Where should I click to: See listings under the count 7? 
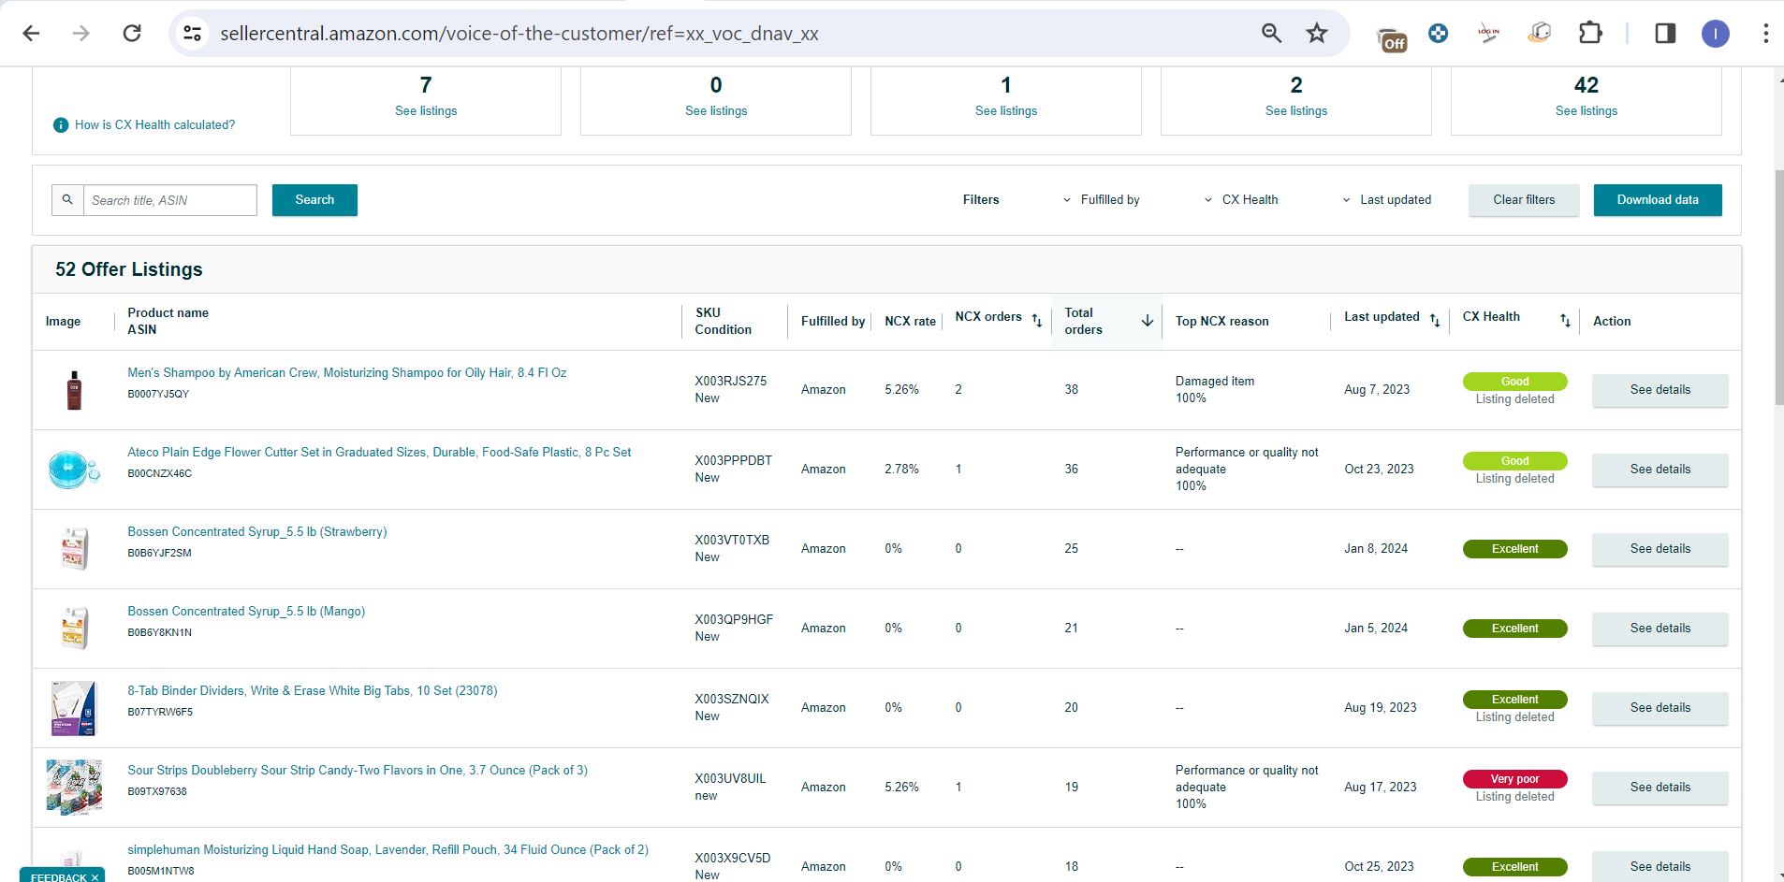(x=426, y=111)
